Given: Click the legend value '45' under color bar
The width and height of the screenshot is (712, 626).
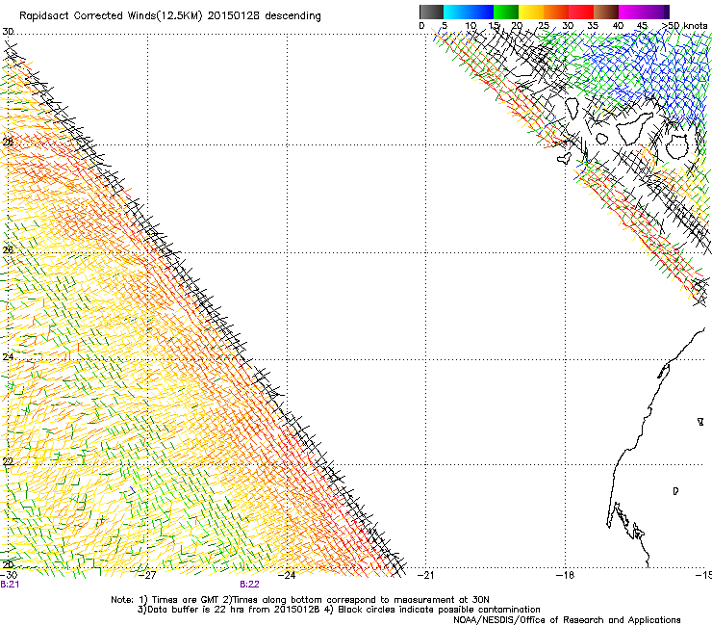Looking at the screenshot, I should (642, 26).
